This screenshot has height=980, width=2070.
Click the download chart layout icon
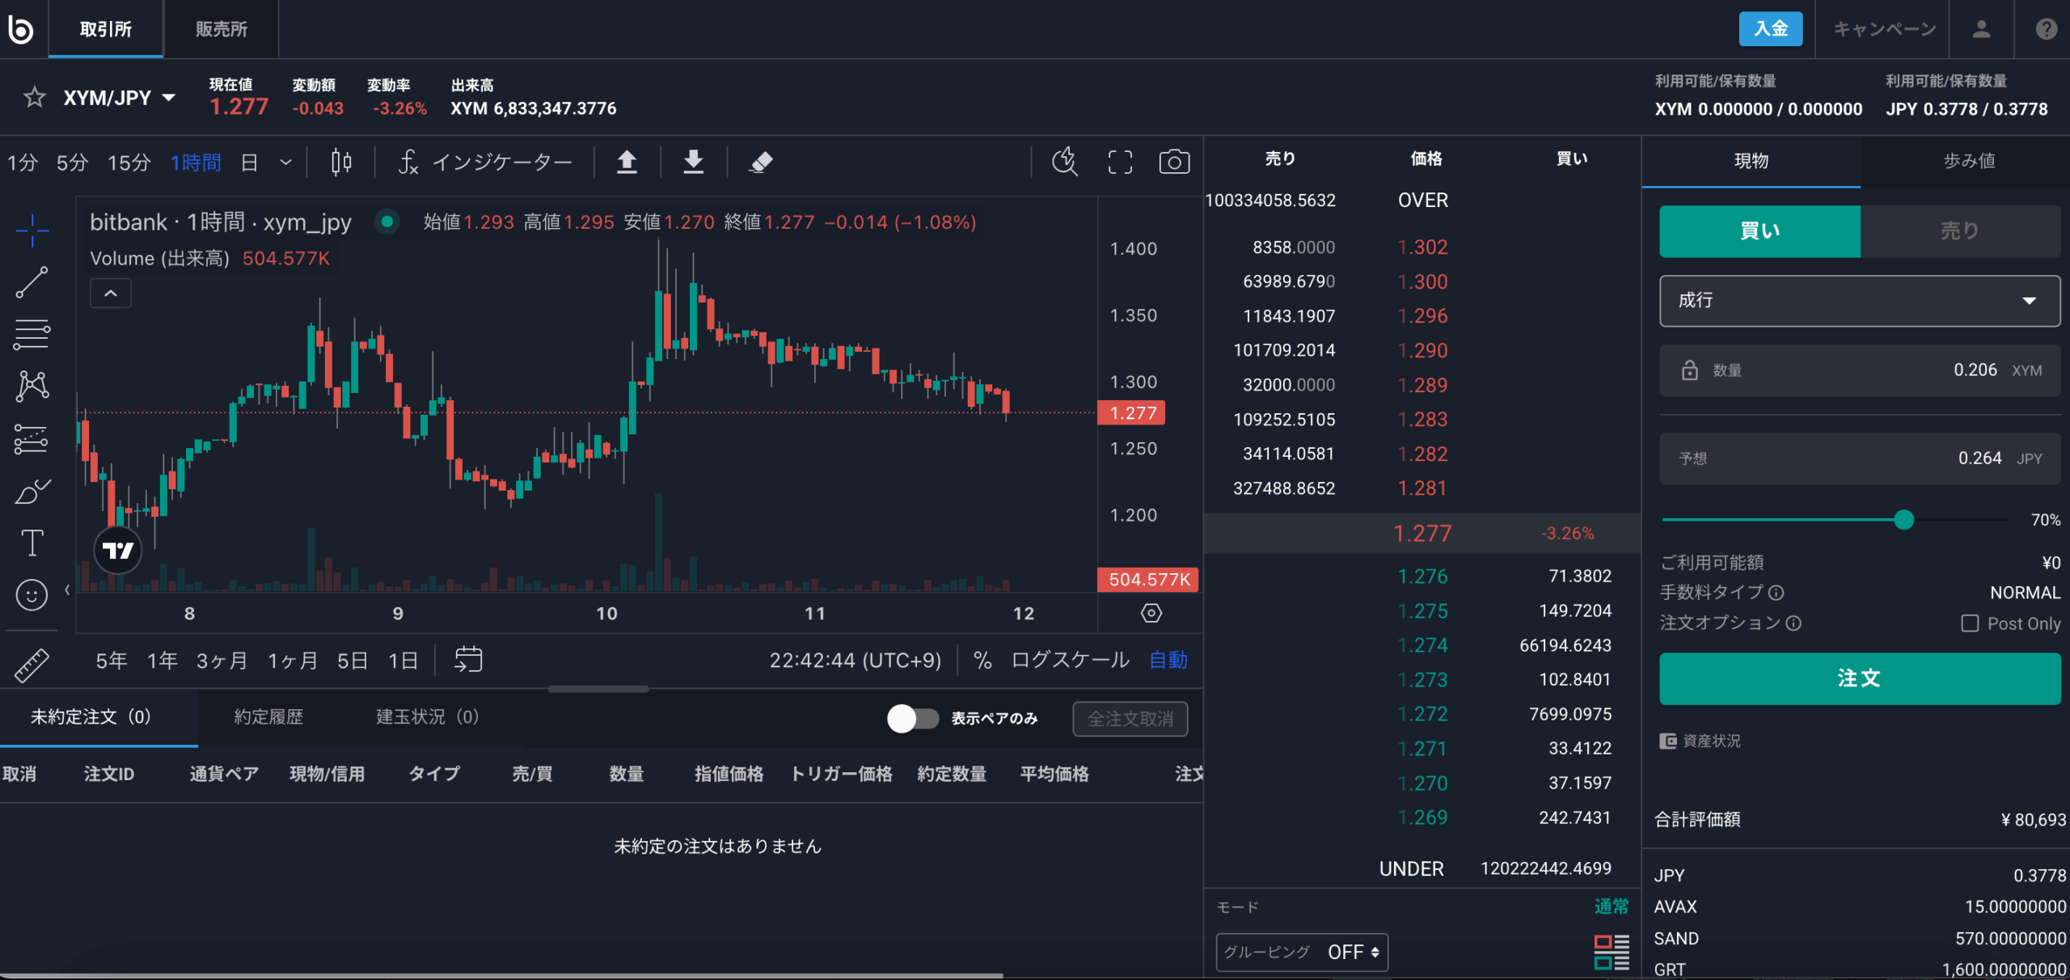(693, 163)
